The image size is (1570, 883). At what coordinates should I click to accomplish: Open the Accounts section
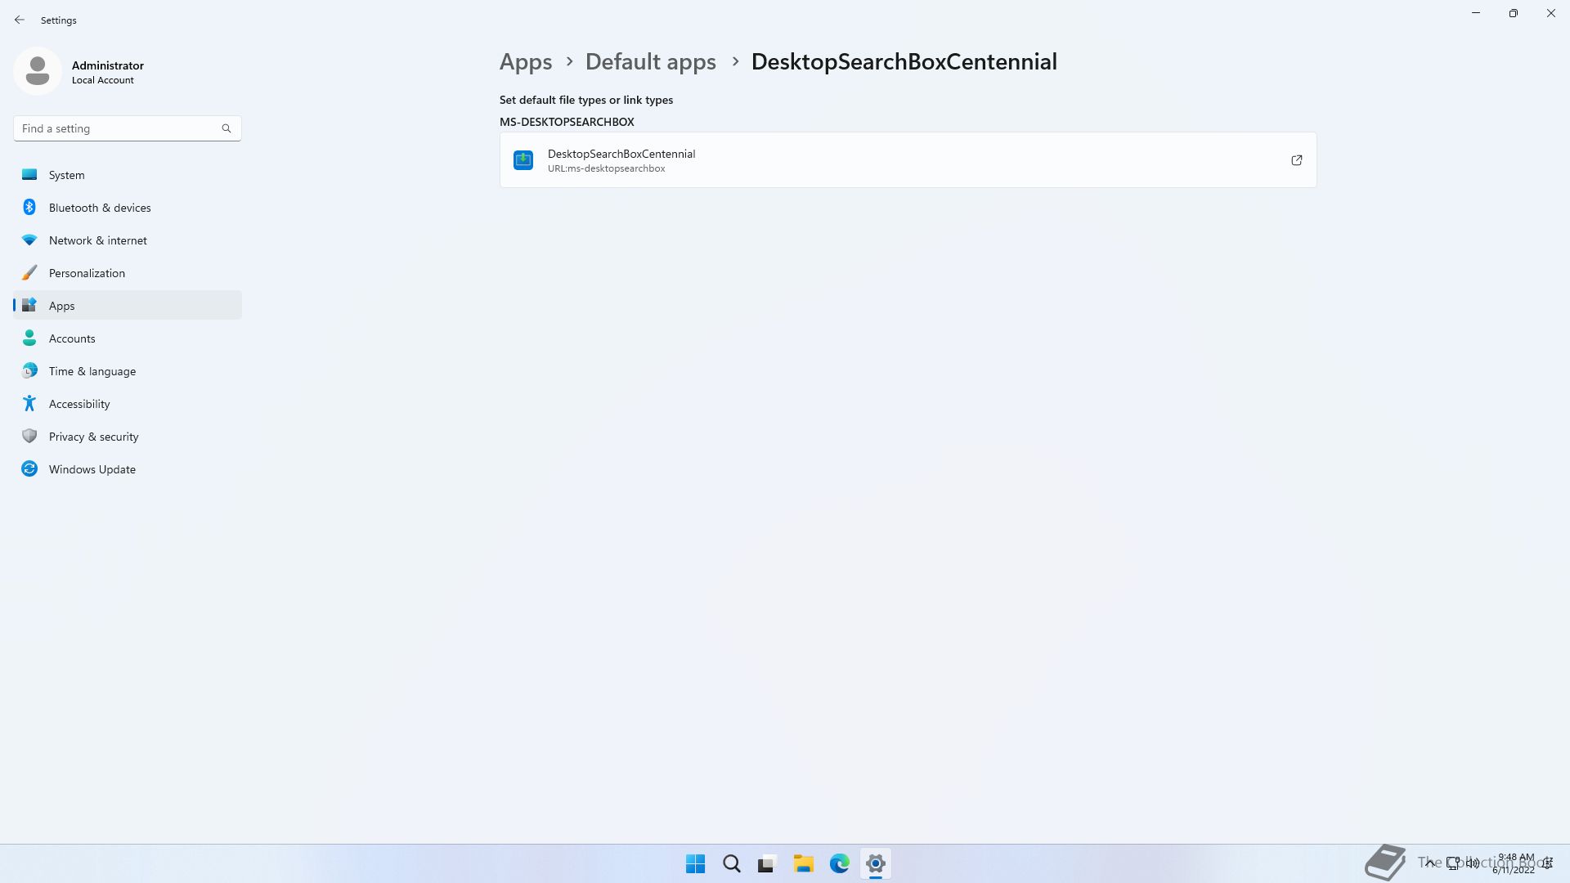[72, 338]
